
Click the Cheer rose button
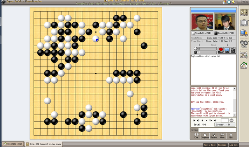tap(221, 50)
